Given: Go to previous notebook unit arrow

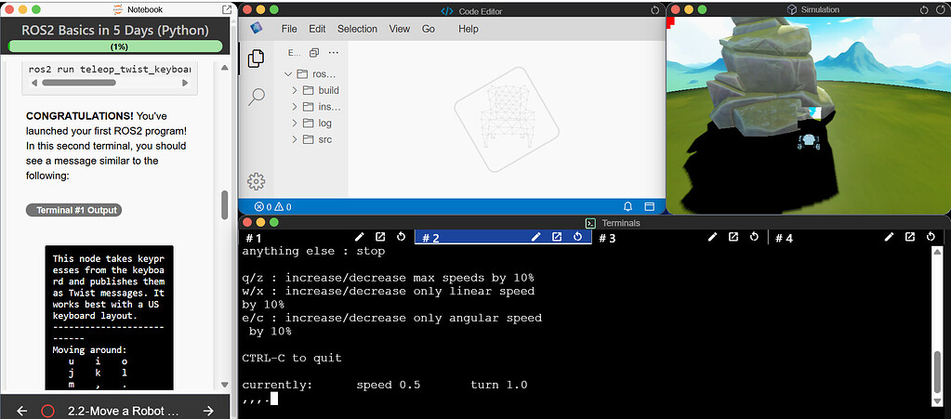Looking at the screenshot, I should tap(21, 411).
